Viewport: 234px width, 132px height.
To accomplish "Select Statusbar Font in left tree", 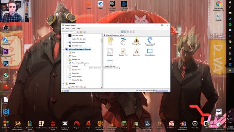I will (75, 70).
